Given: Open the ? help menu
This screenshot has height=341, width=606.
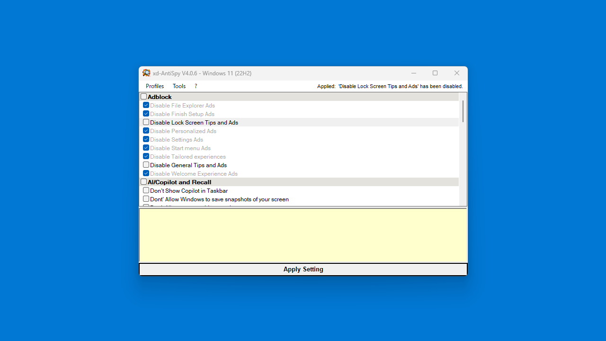Looking at the screenshot, I should (196, 86).
